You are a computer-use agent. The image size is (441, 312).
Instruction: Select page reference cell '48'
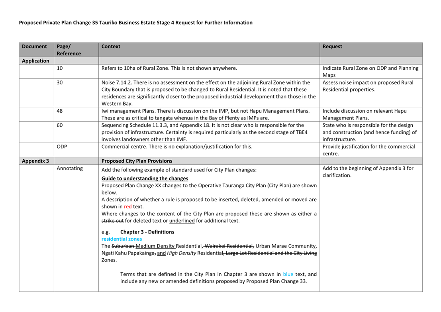click(60, 111)
